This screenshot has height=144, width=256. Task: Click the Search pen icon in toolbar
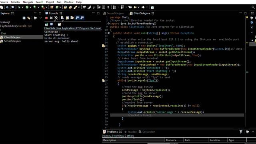[x=76, y=7]
